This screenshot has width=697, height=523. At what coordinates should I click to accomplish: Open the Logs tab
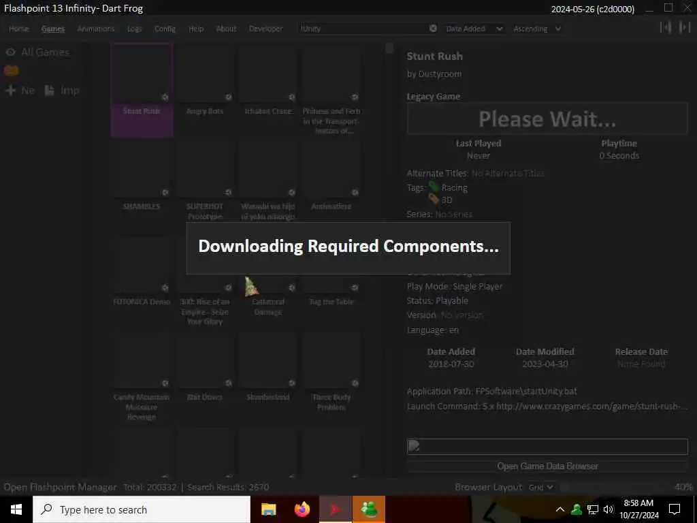[x=134, y=29]
